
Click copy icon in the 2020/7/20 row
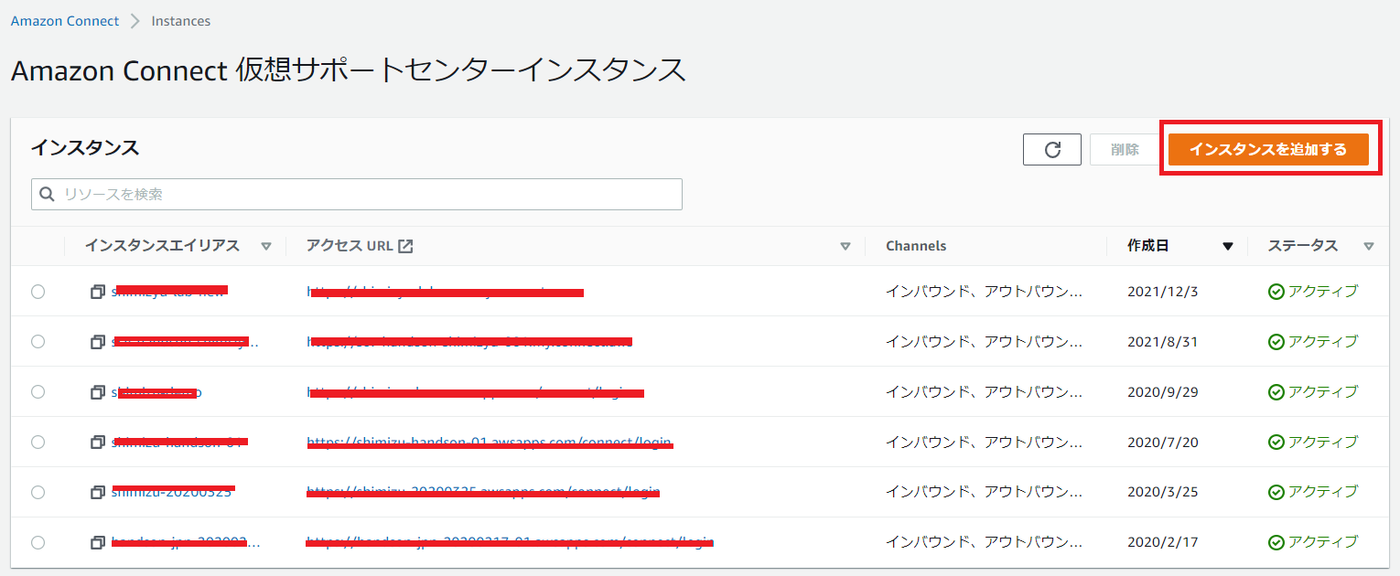[98, 443]
